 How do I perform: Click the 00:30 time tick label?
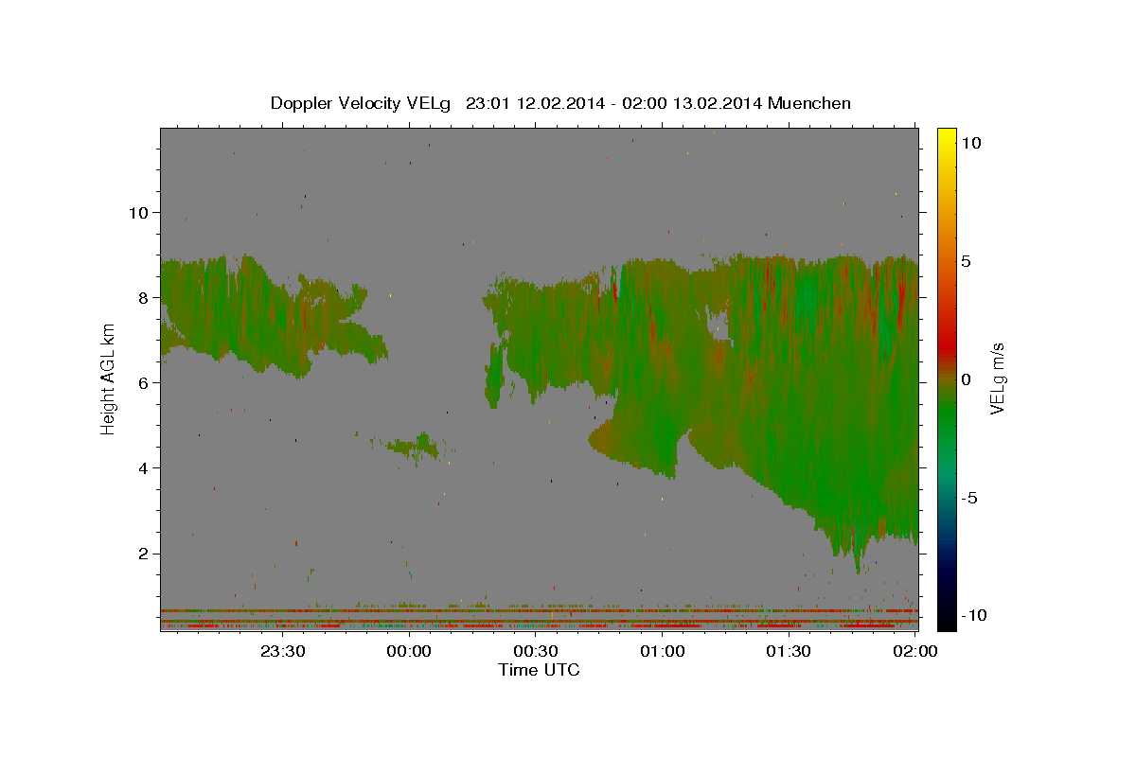tap(536, 651)
